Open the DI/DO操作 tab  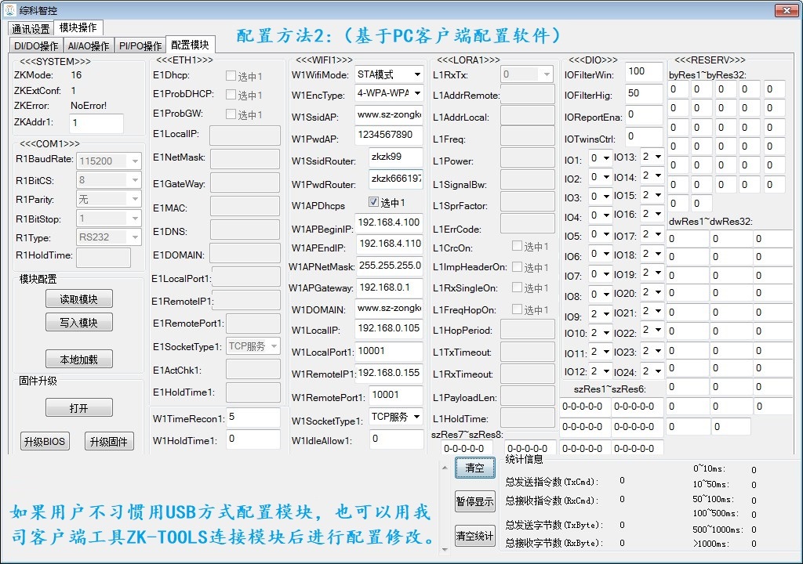pyautogui.click(x=36, y=46)
